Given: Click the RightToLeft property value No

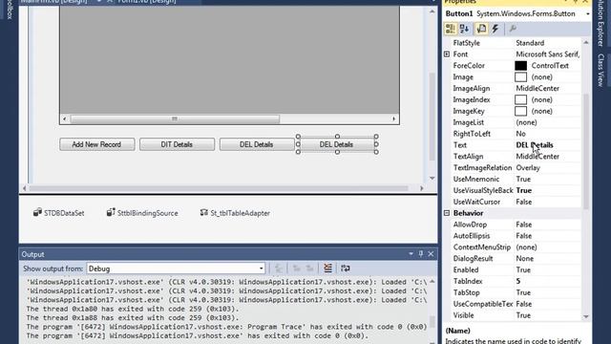Looking at the screenshot, I should pos(520,134).
